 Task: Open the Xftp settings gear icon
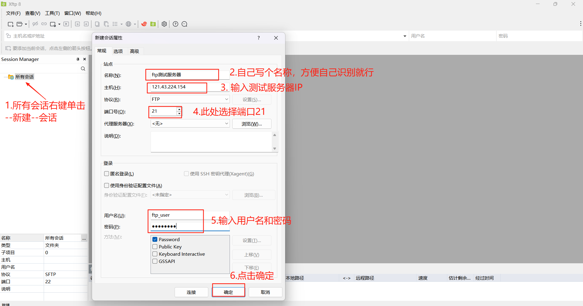pos(164,24)
